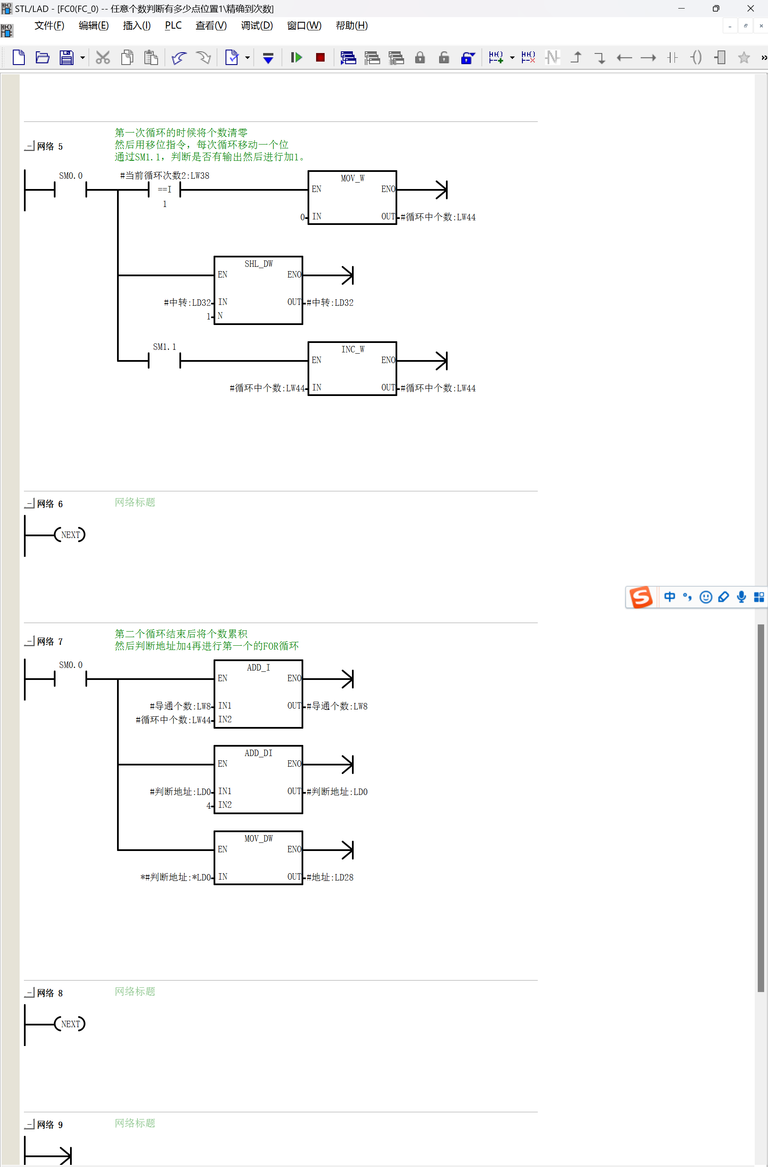
Task: Expand dropdown beside insert network icon
Action: pyautogui.click(x=512, y=58)
